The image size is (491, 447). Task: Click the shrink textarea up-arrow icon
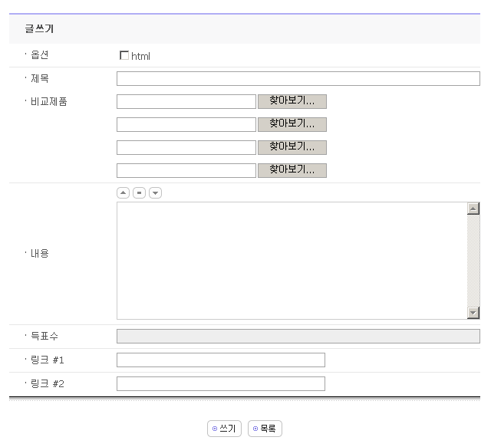click(x=123, y=193)
